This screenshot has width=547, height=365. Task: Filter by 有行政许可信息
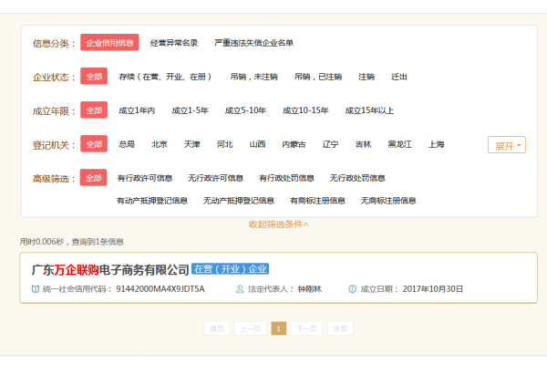tap(145, 178)
